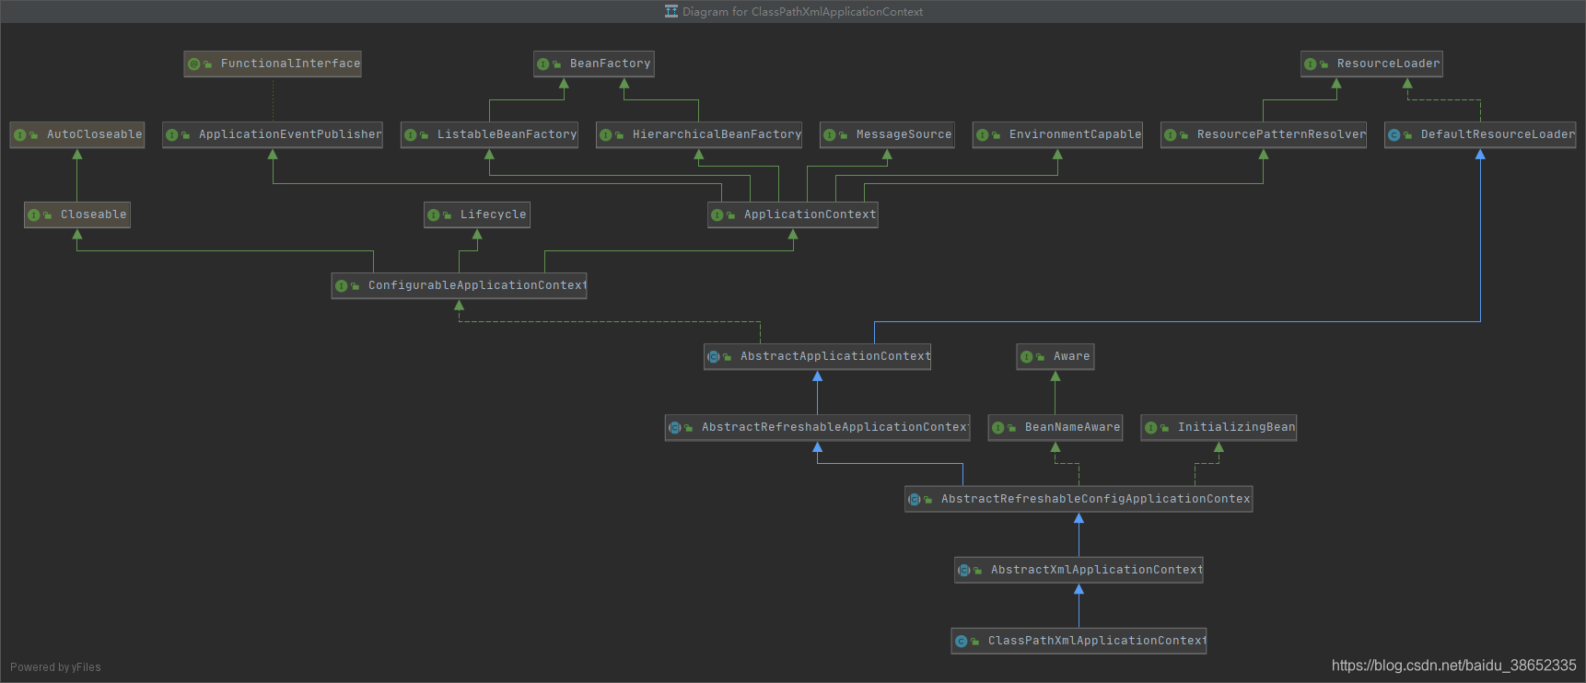Select the MessageSource node label
The image size is (1586, 683).
904,134
